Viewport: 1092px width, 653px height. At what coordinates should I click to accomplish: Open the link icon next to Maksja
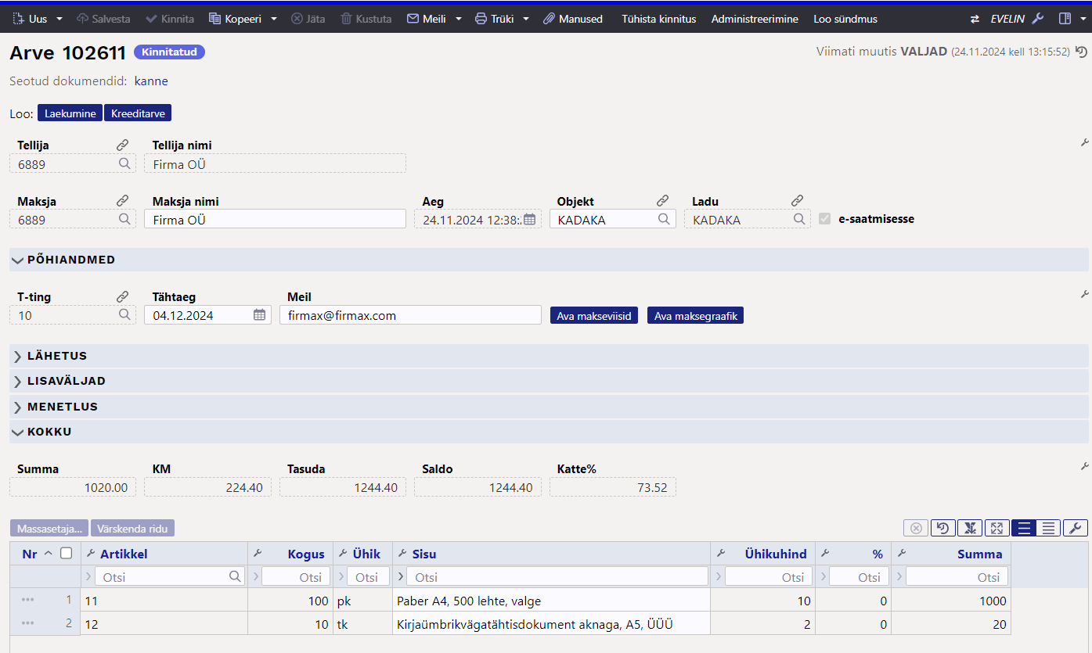tap(122, 201)
